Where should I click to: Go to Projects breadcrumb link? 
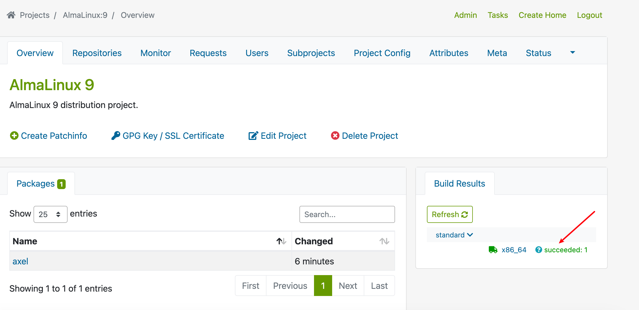[x=35, y=15]
